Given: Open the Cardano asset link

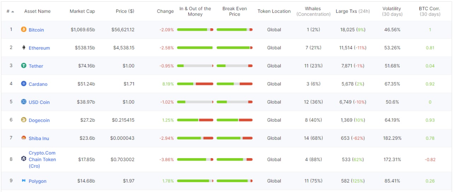Looking at the screenshot, I should (38, 84).
